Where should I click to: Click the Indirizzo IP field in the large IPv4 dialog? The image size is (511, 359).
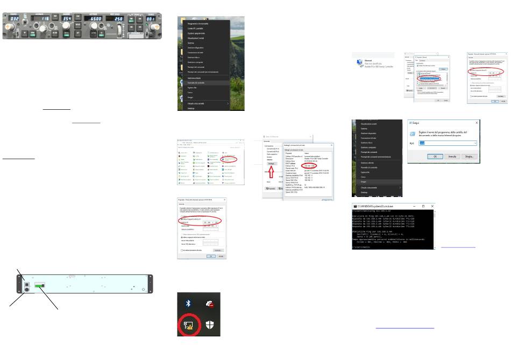[210, 222]
